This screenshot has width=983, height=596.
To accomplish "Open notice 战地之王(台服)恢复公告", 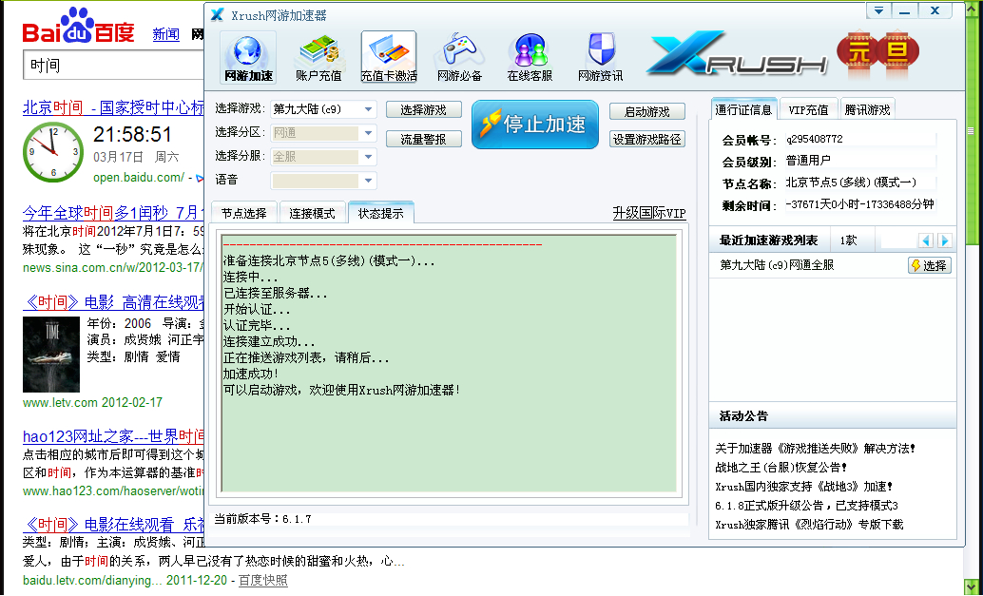I will (781, 467).
